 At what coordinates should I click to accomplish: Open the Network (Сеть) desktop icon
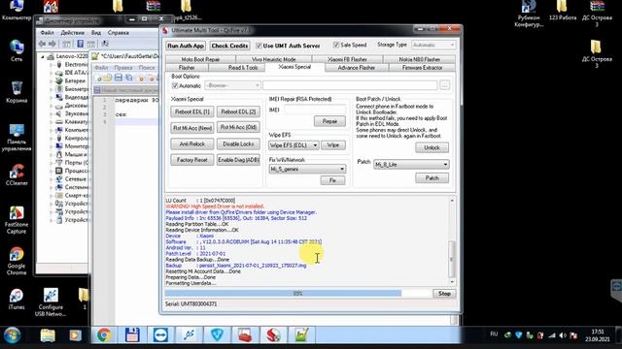[x=17, y=50]
